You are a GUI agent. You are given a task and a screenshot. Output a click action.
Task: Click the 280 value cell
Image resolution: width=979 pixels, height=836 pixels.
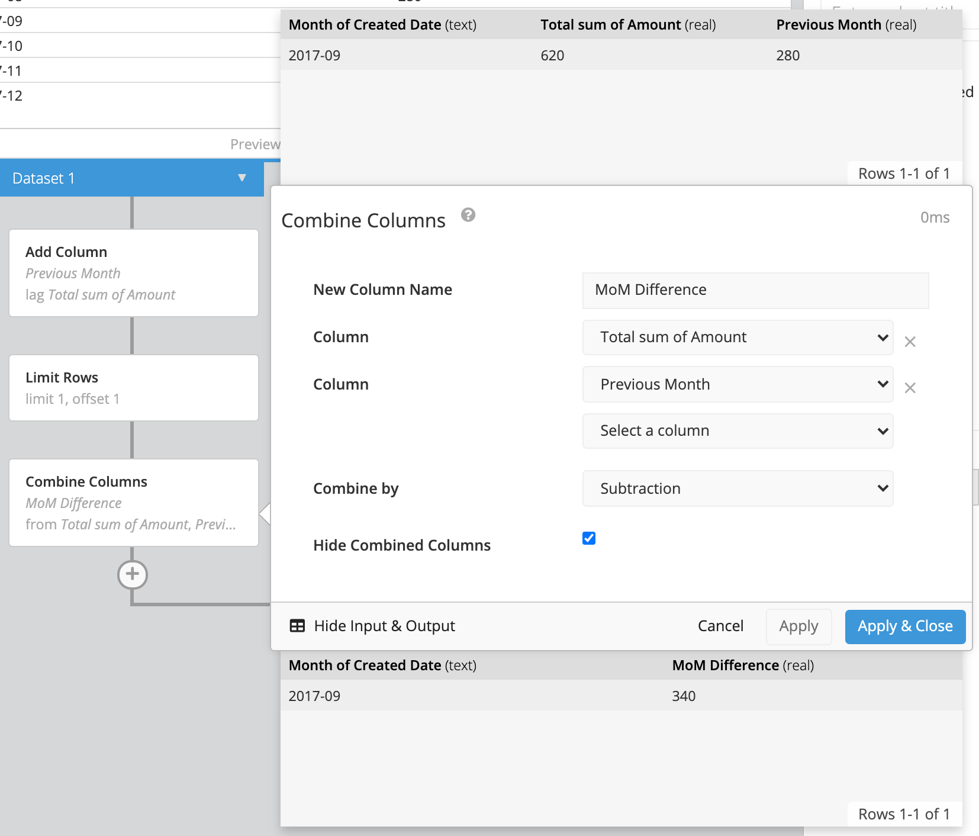coord(788,55)
